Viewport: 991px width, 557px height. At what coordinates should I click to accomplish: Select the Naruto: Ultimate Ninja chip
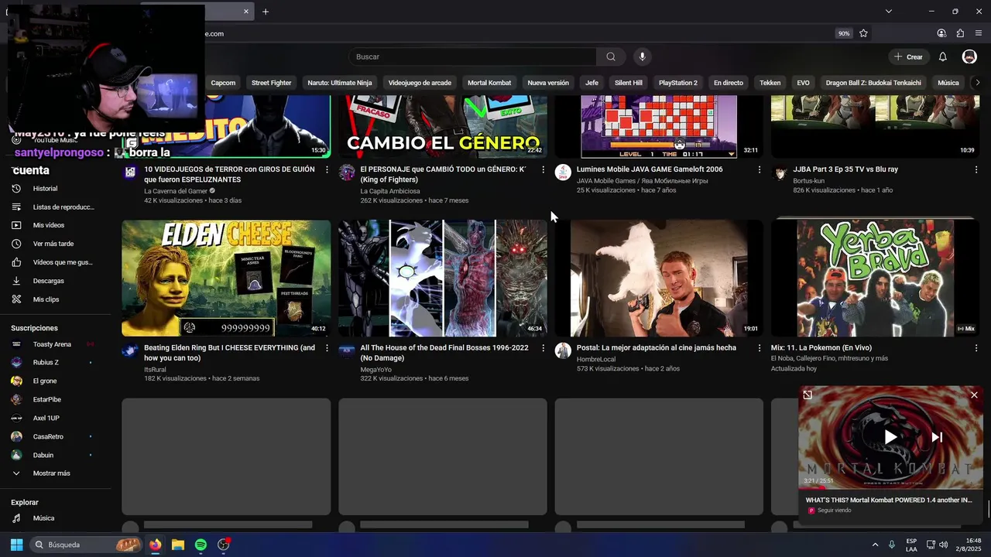point(340,83)
